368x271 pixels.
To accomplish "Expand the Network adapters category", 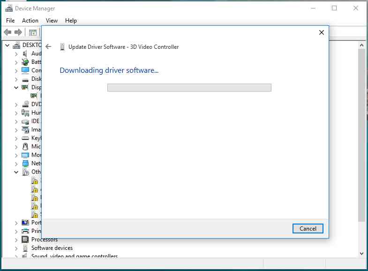I will click(x=16, y=164).
